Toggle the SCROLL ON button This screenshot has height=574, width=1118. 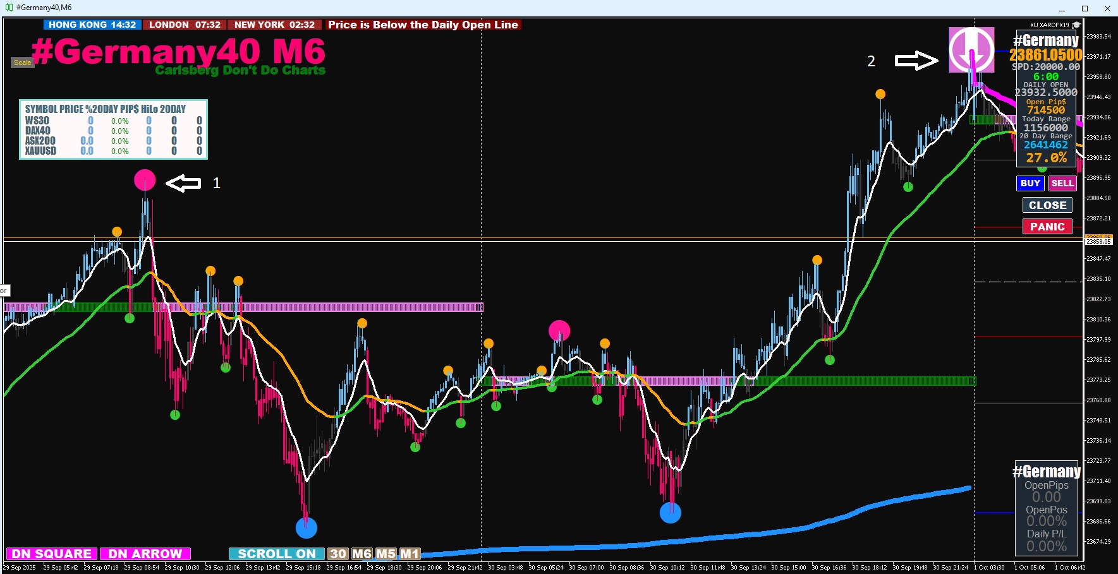tap(277, 554)
